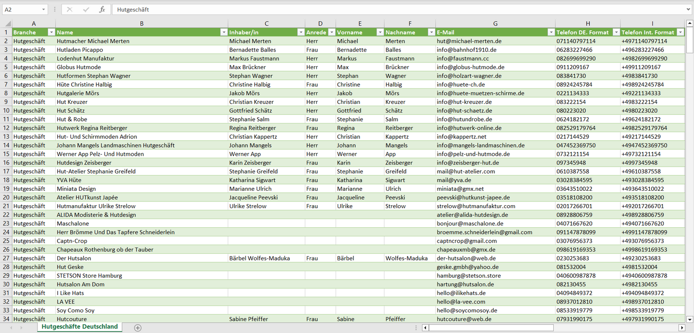The width and height of the screenshot is (694, 333).
Task: Select column G header
Action: (x=495, y=24)
